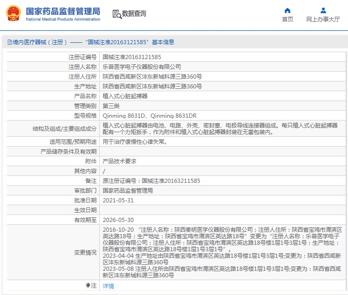Click the attachment 产品技术要求

(119, 161)
